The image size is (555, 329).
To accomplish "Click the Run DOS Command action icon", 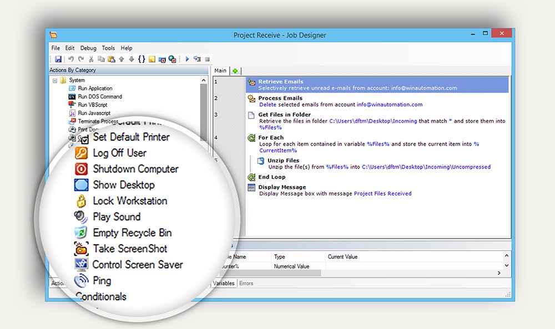I will click(73, 96).
